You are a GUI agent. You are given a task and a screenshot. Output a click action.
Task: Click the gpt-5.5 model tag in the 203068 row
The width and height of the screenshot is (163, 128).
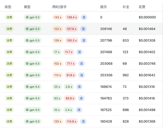[x=33, y=63]
